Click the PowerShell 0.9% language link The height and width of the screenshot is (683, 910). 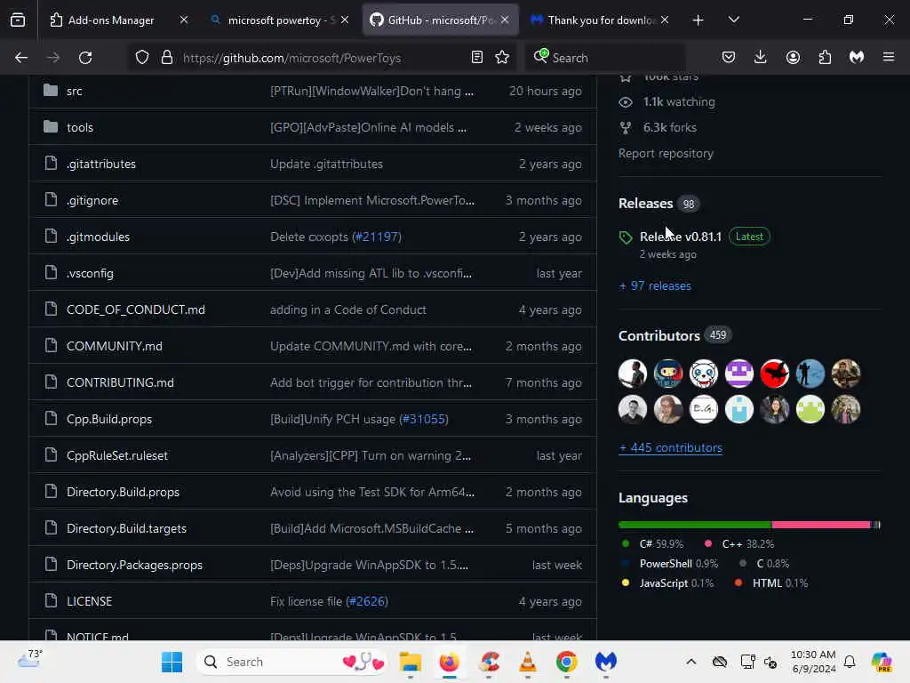[678, 564]
